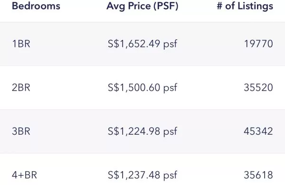Image resolution: width=285 pixels, height=185 pixels.
Task: Click the hash symbol in Listings header
Action: [219, 6]
